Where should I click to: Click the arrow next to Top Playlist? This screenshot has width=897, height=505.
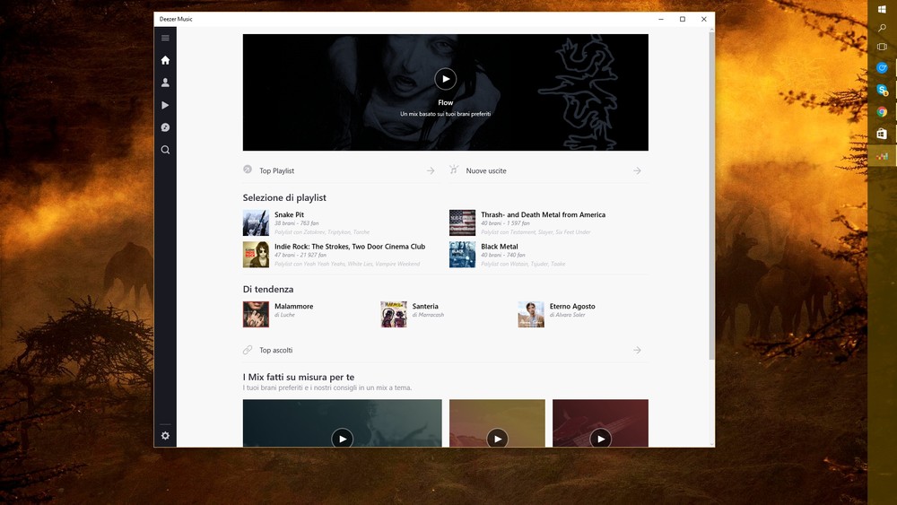pyautogui.click(x=431, y=171)
